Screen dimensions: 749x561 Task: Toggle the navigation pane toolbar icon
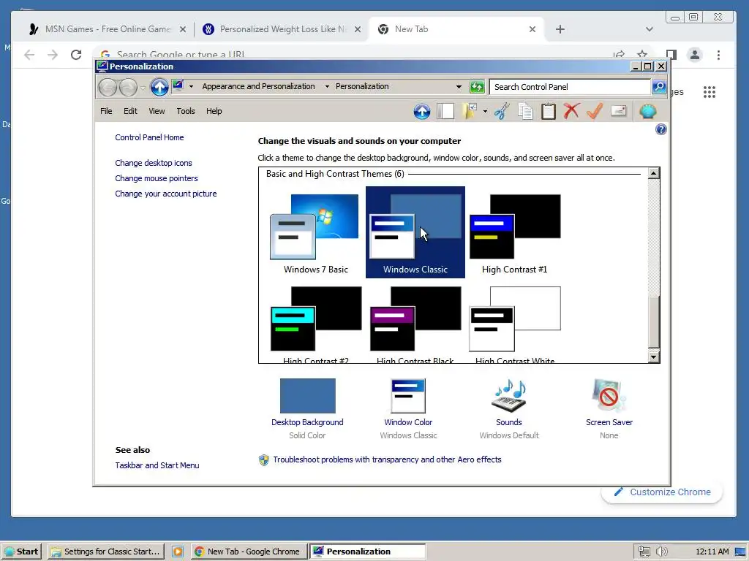(445, 112)
